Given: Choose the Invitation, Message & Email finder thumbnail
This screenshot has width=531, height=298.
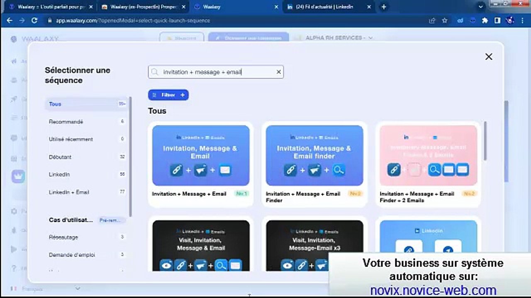Looking at the screenshot, I should click(314, 156).
